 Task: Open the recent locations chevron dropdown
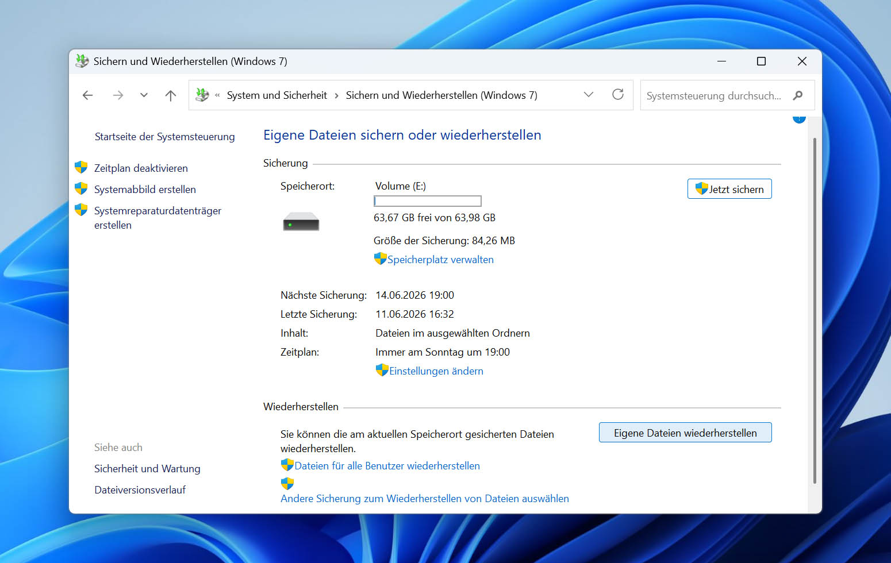click(x=144, y=95)
